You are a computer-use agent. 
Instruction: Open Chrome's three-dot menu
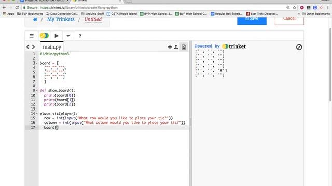click(328, 8)
